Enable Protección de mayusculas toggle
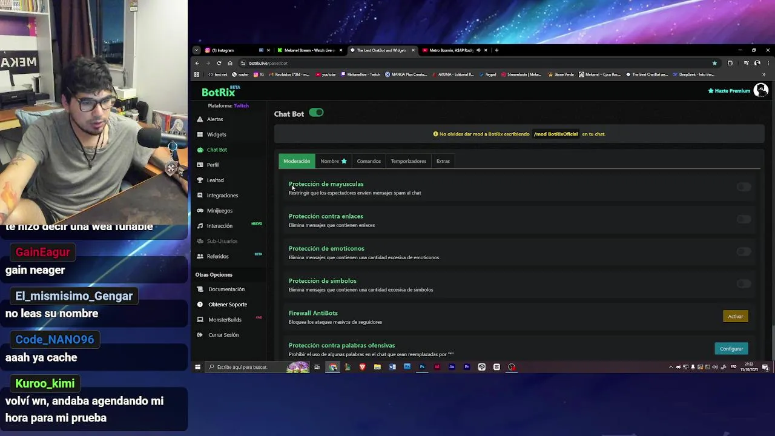775x436 pixels. pyautogui.click(x=744, y=187)
